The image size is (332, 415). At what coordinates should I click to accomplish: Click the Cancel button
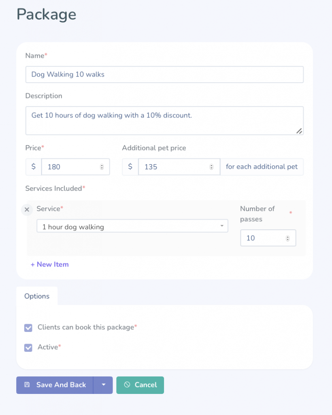coord(140,385)
